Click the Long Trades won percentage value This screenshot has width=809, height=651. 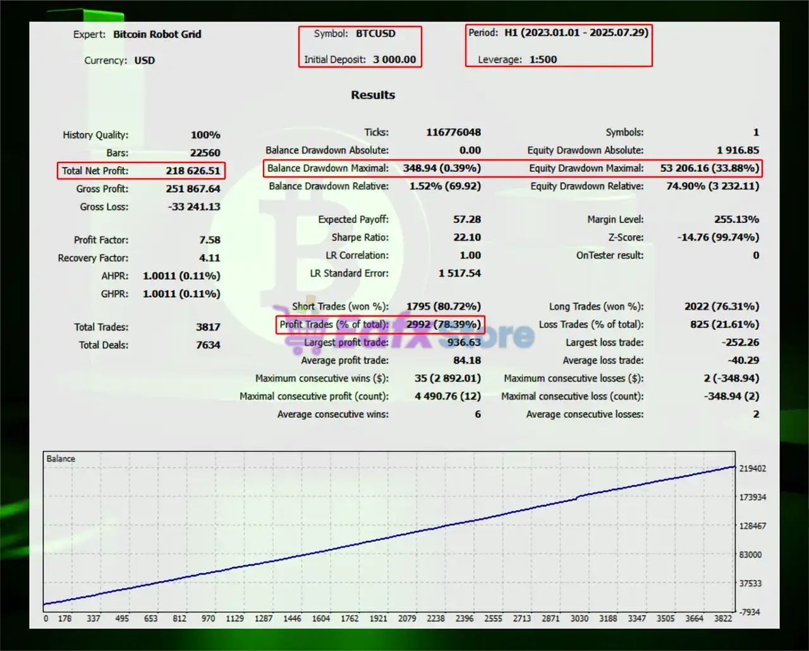coord(721,307)
